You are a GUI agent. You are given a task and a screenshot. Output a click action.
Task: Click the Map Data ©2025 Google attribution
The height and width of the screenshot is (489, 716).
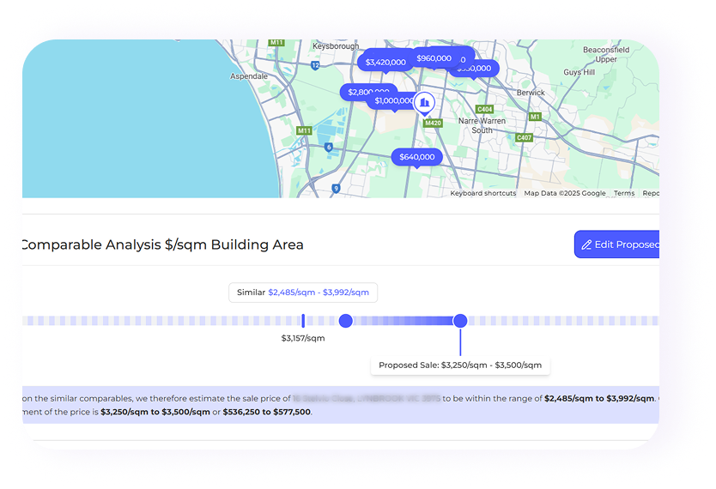564,193
